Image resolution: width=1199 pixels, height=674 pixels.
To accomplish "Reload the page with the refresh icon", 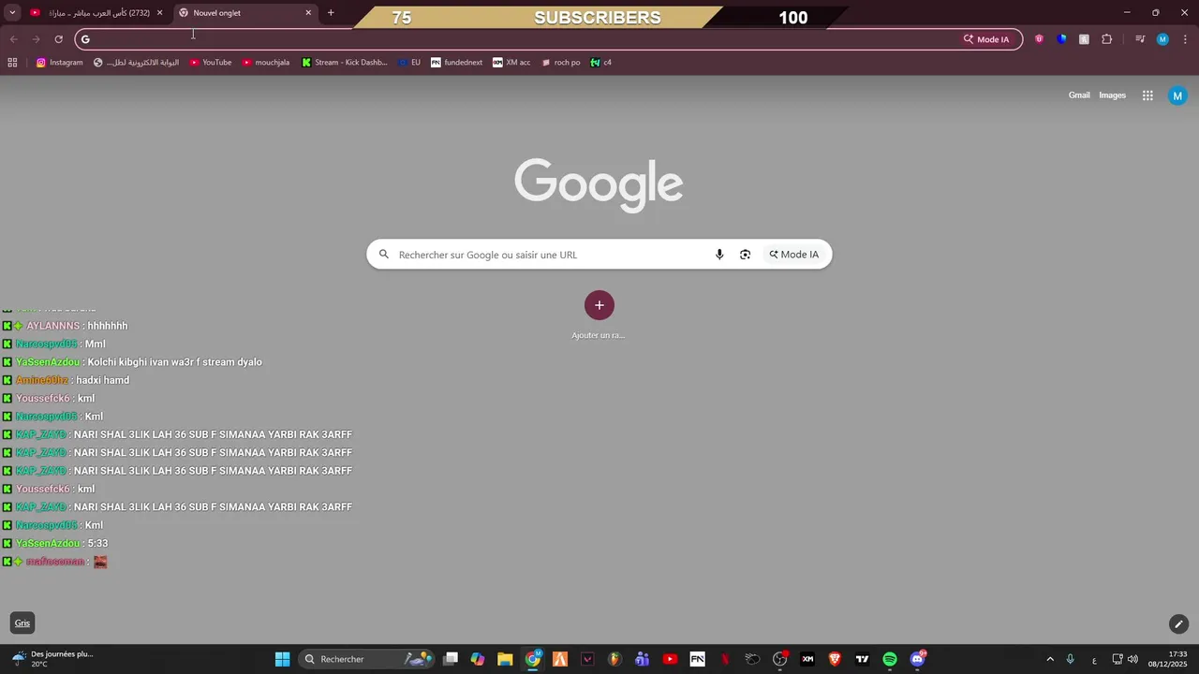I will [58, 39].
